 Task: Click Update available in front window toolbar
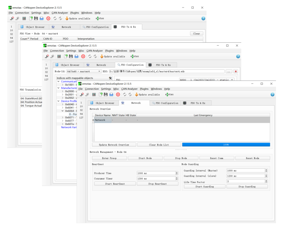click(148, 95)
